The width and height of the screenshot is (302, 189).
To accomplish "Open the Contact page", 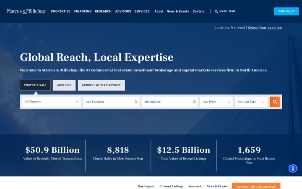I will (x=198, y=11).
